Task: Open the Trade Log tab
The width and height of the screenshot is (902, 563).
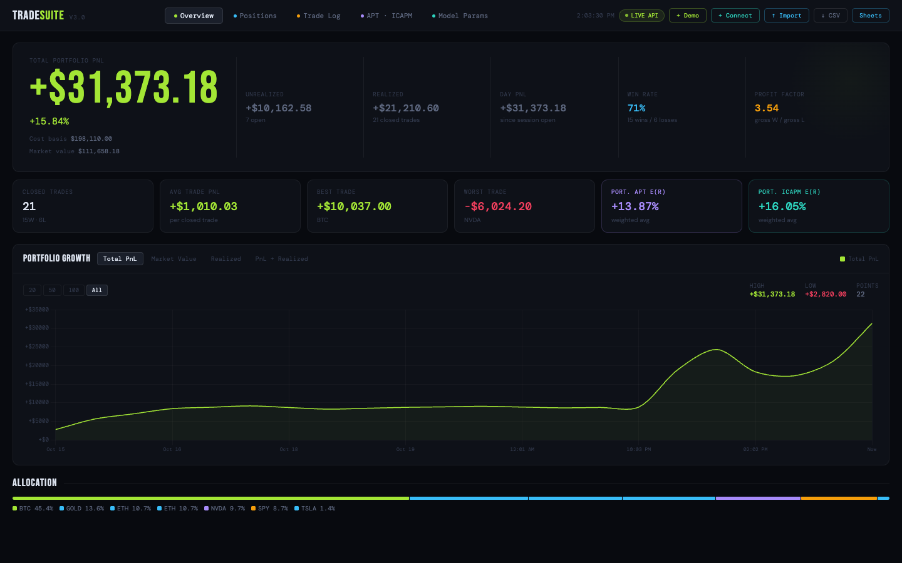Action: (318, 16)
